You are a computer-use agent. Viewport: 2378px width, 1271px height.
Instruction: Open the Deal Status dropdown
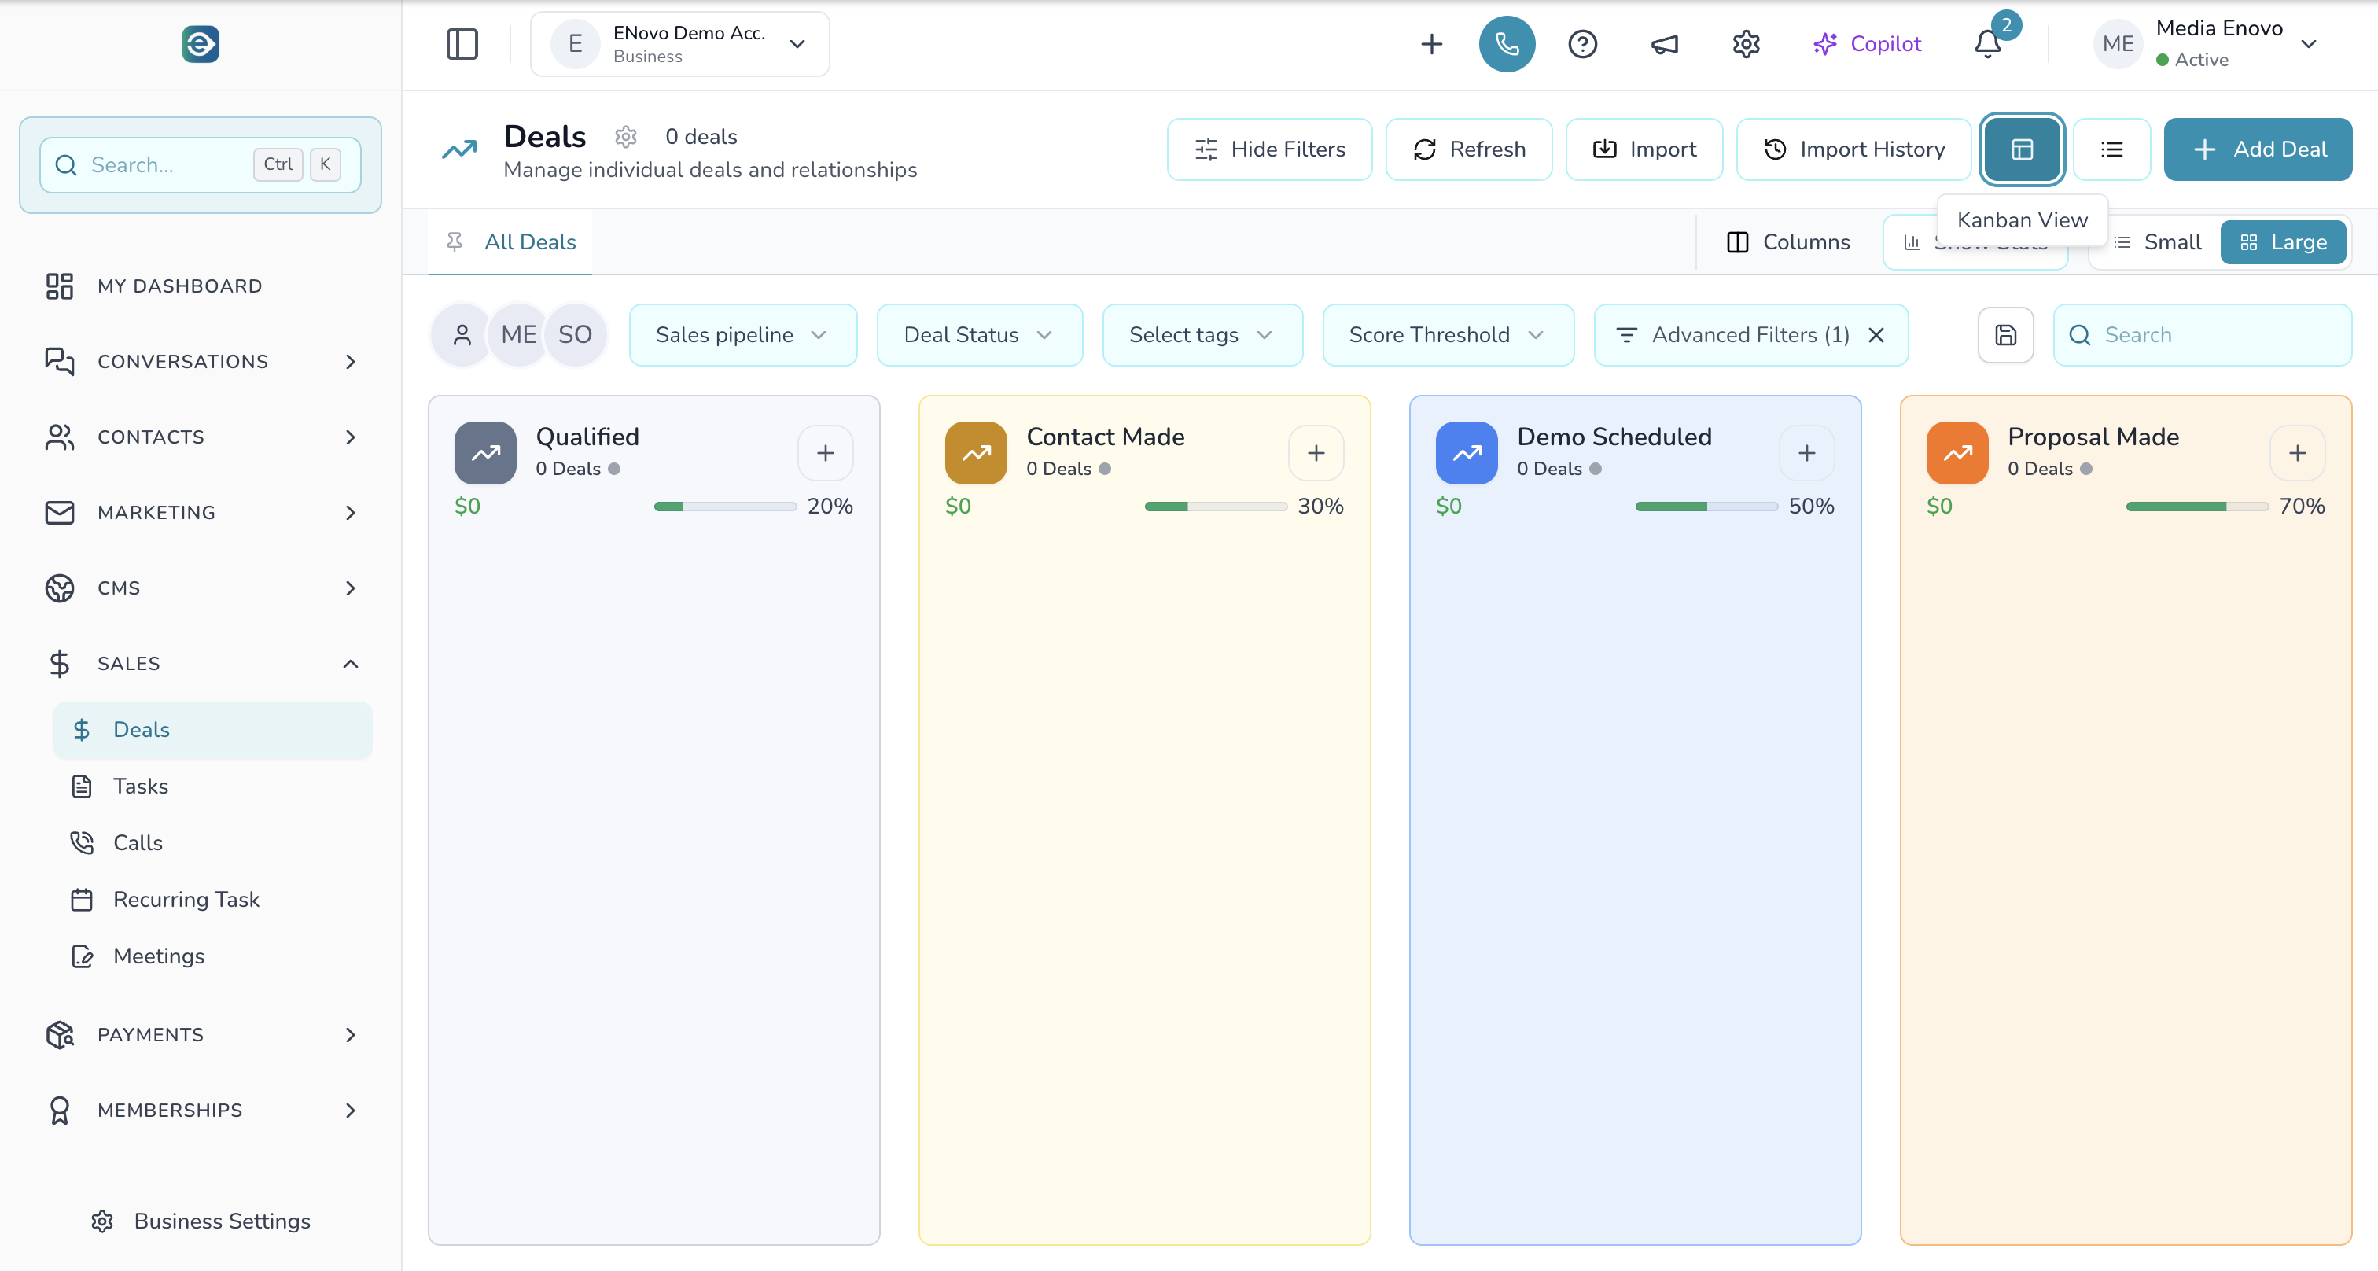click(978, 334)
